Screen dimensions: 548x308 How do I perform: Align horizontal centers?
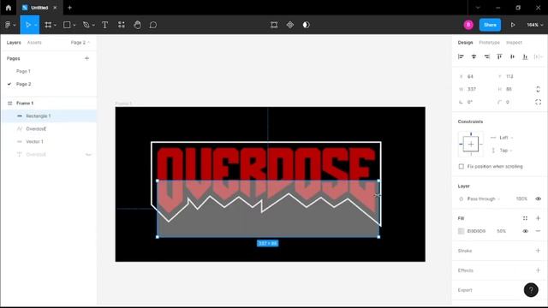click(474, 56)
